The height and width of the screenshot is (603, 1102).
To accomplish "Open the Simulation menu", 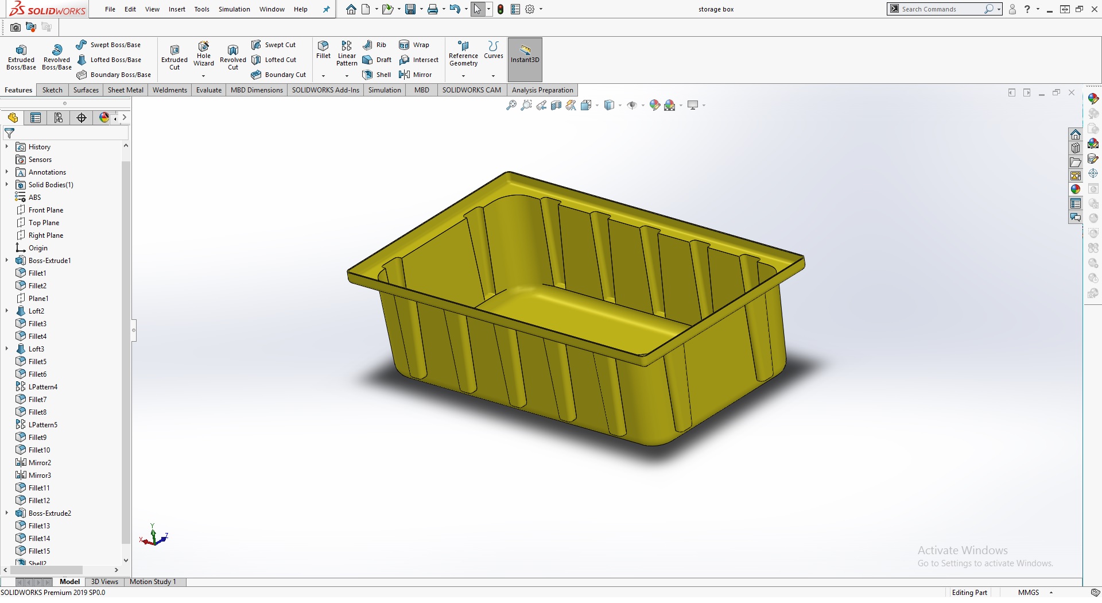I will coord(234,9).
